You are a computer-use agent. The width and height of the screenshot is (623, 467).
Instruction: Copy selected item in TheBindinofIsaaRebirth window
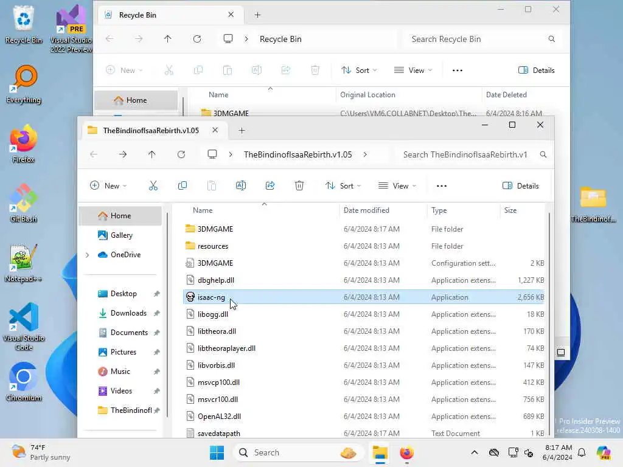tap(183, 185)
